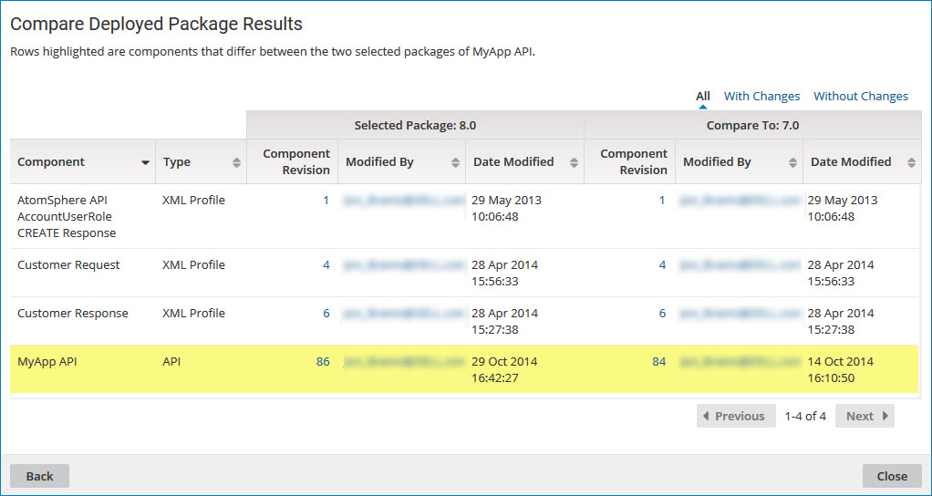Sort Selected Package Modified By column

(x=455, y=163)
